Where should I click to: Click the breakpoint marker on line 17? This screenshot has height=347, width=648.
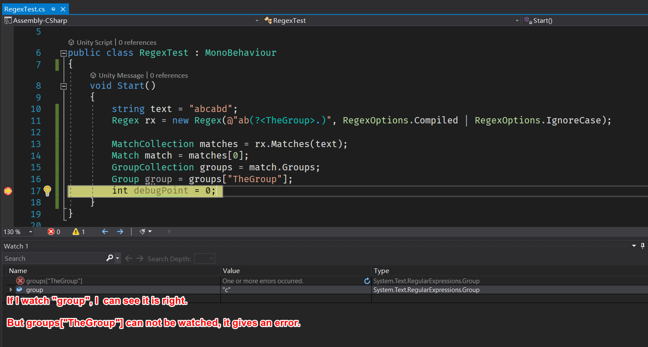click(x=8, y=191)
